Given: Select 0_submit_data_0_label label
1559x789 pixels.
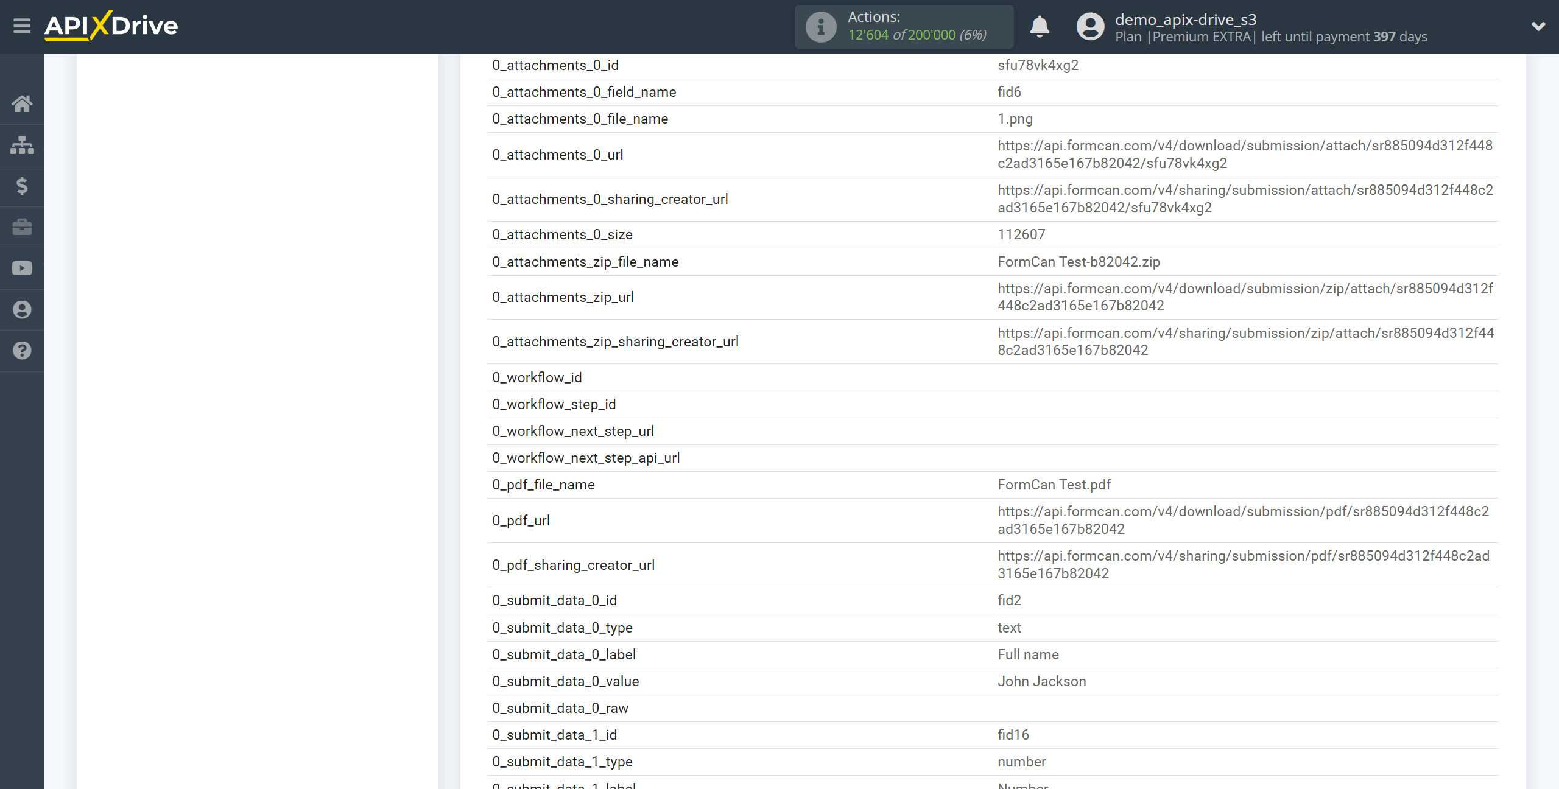Looking at the screenshot, I should pos(564,655).
